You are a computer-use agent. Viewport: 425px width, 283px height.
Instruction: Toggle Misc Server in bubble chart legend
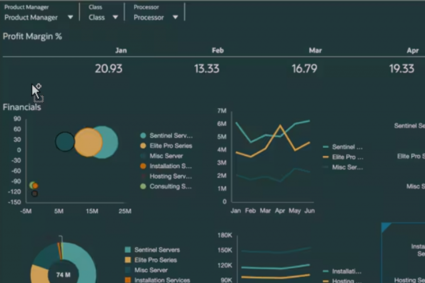pos(143,156)
